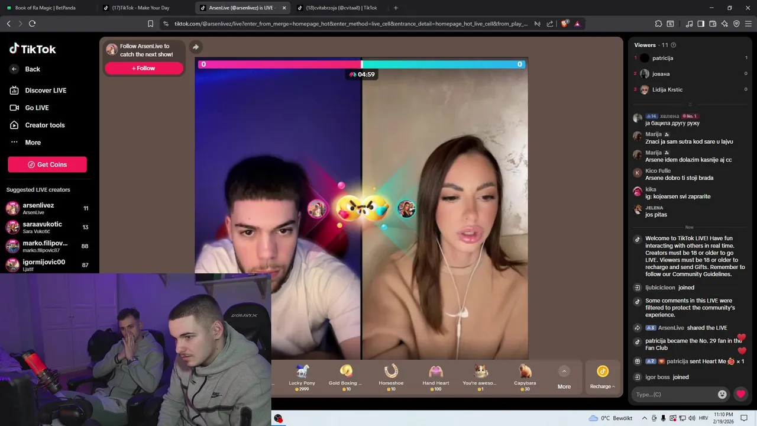Screen dimensions: 757x426
Task: Open top viewer patricija's profile
Action: (x=690, y=58)
